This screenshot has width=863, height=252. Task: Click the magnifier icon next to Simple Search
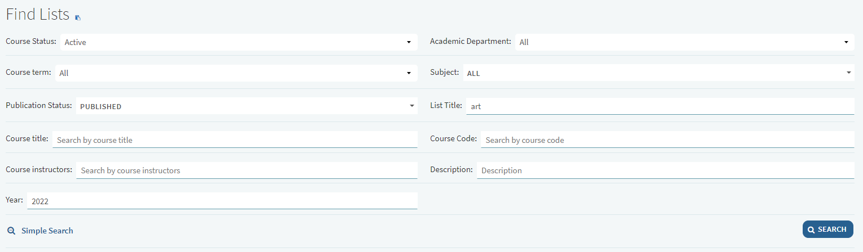(x=11, y=231)
